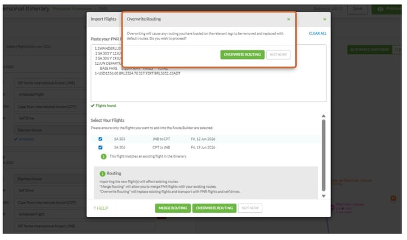The width and height of the screenshot is (407, 240).
Task: Click the first Self Drive field
Action: point(50,118)
